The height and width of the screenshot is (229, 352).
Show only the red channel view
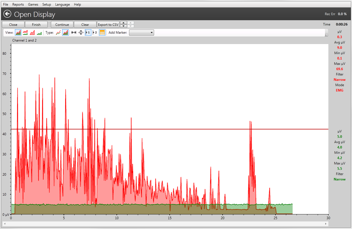[32, 33]
